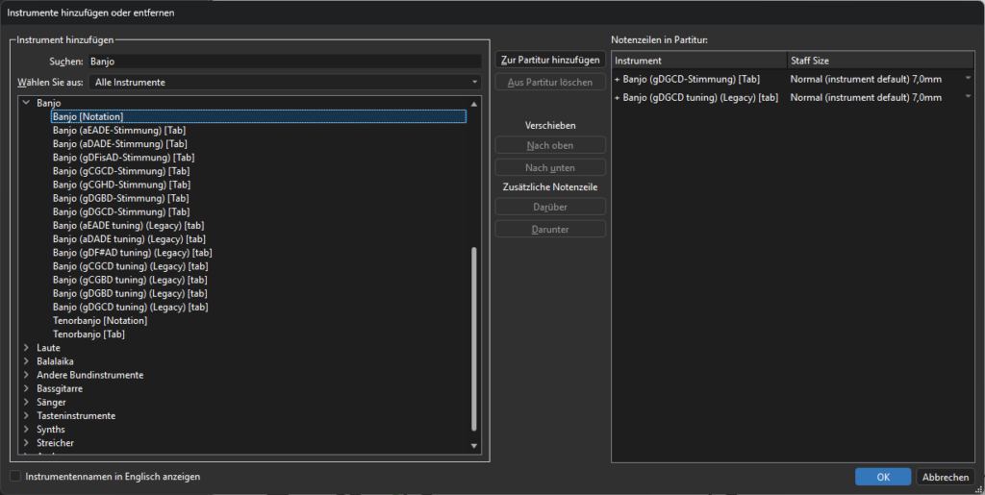Open the Wählen Sie aus dropdown

click(x=285, y=83)
